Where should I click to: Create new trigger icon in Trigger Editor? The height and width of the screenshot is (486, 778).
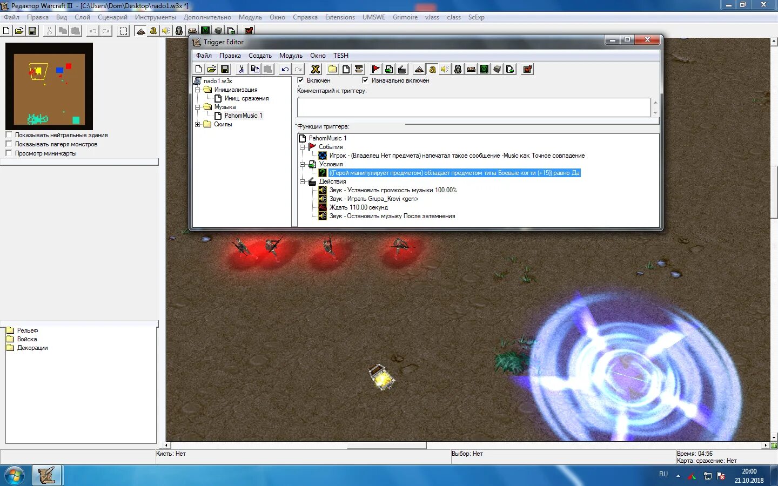(346, 69)
